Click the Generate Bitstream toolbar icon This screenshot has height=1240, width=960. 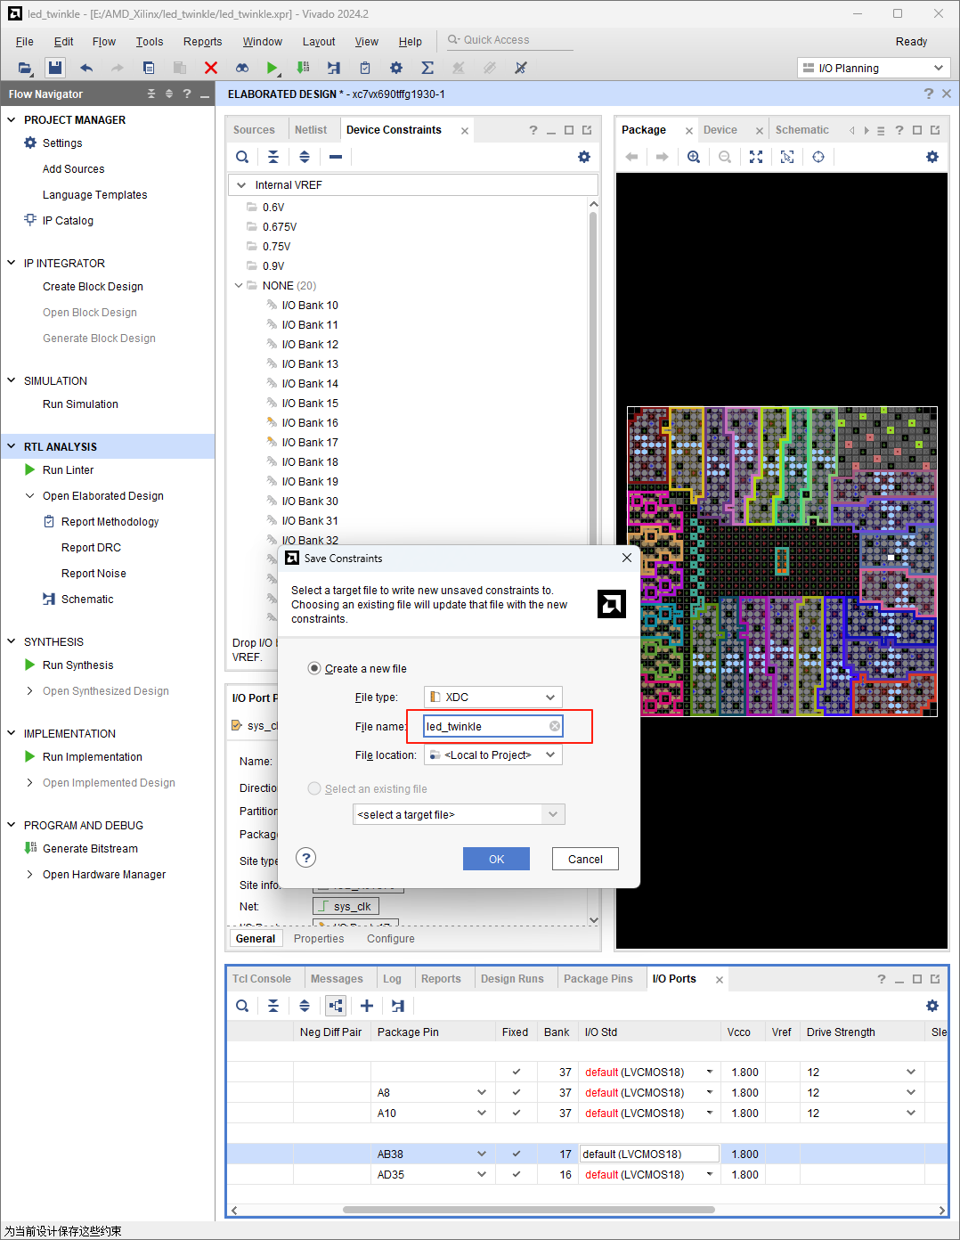(x=304, y=68)
